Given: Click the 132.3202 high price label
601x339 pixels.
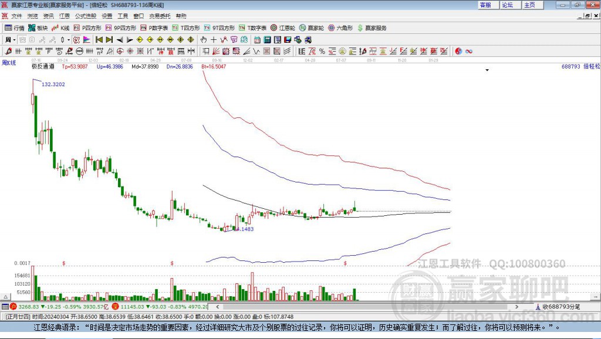Looking at the screenshot, I should pos(53,84).
